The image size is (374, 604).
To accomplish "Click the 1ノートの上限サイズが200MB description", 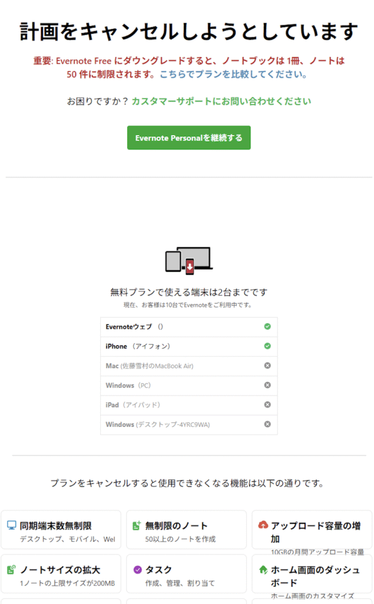I will click(x=67, y=583).
